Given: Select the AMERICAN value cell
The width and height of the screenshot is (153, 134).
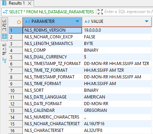Looking at the screenshot, I should 117,97.
